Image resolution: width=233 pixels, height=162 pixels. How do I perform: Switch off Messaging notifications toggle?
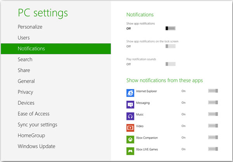[x=213, y=103]
